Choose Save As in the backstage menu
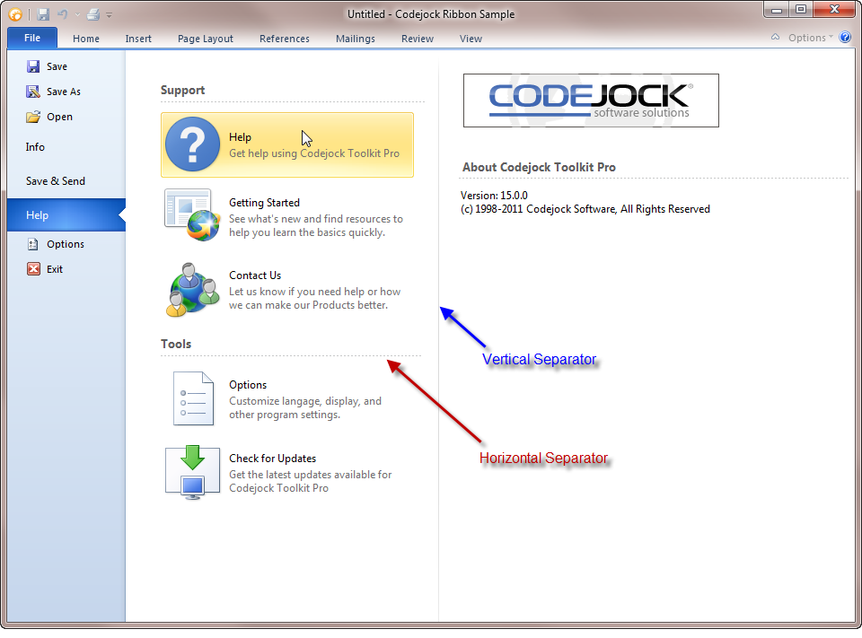Screen dimensions: 862x638 [63, 92]
